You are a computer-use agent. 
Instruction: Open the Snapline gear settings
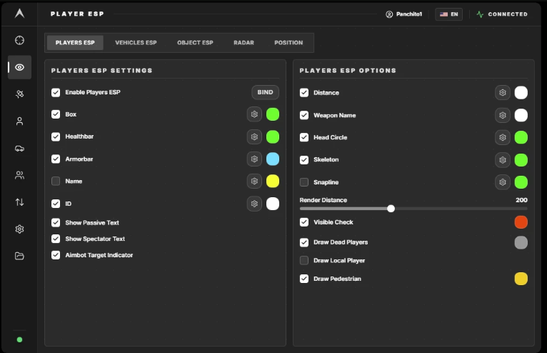(502, 182)
